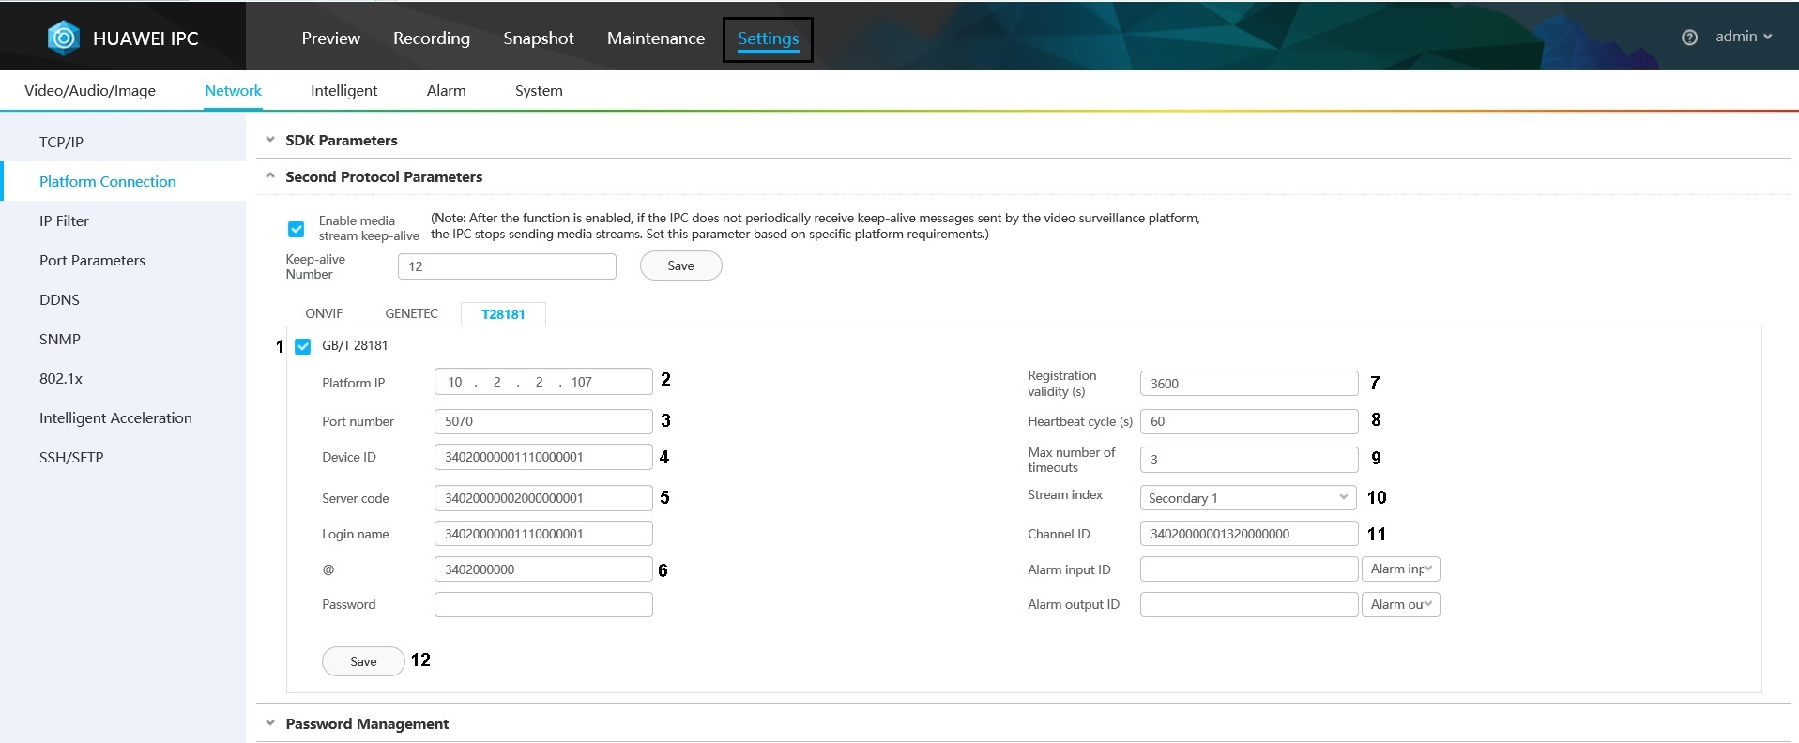Switch to the ONVIF tab

click(x=324, y=313)
